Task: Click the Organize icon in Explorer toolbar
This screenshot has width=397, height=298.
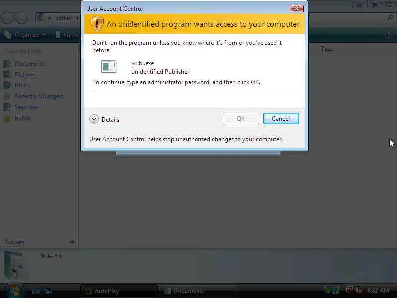Action: pyautogui.click(x=8, y=35)
